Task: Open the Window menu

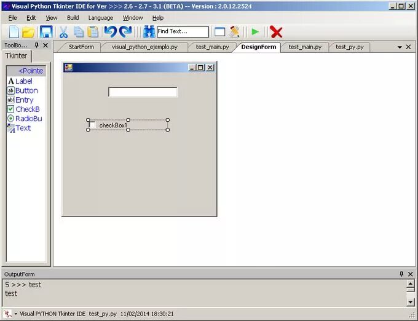Action: (133, 18)
